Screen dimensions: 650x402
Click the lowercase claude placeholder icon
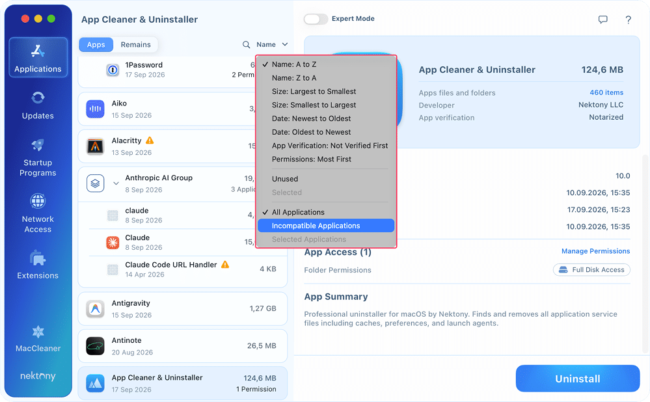(113, 215)
